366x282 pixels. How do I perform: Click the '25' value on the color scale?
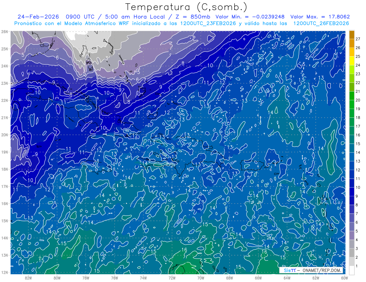[358, 57]
